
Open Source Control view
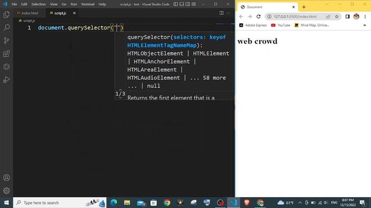(x=6, y=40)
